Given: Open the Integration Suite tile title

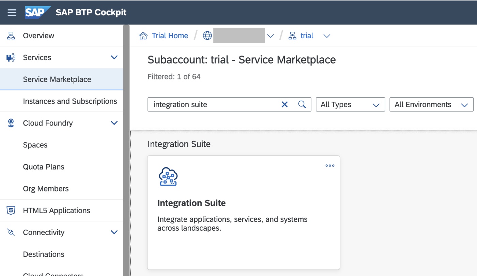Looking at the screenshot, I should (191, 203).
